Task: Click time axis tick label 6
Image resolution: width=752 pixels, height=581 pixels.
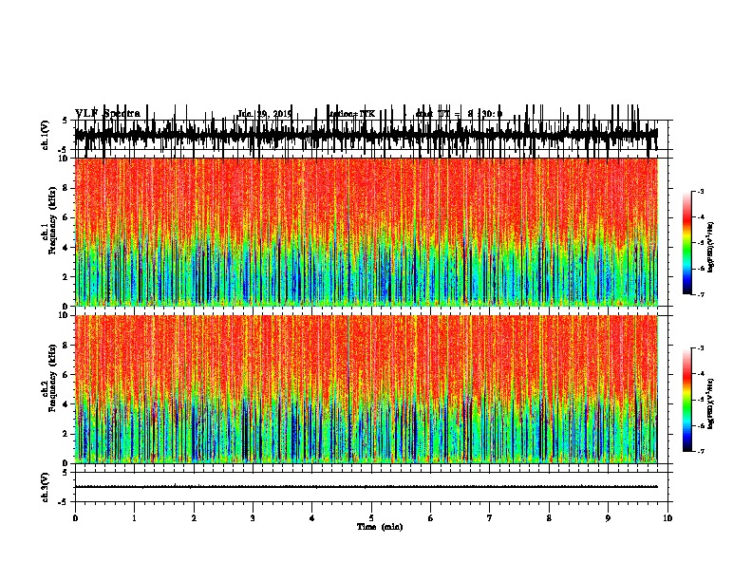Action: click(431, 518)
